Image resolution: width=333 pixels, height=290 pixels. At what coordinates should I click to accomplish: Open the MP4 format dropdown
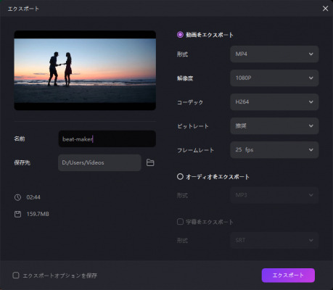coord(274,54)
